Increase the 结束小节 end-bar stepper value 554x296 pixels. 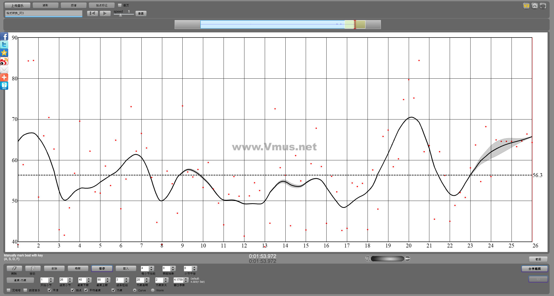click(x=70, y=279)
